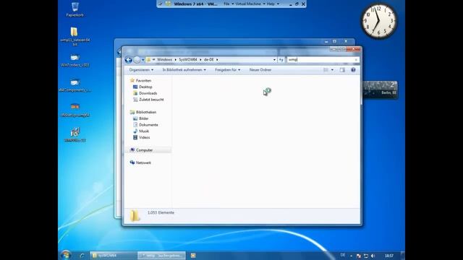463x260 pixels.
Task: Click the analog clock desktop gadget
Action: [379, 21]
